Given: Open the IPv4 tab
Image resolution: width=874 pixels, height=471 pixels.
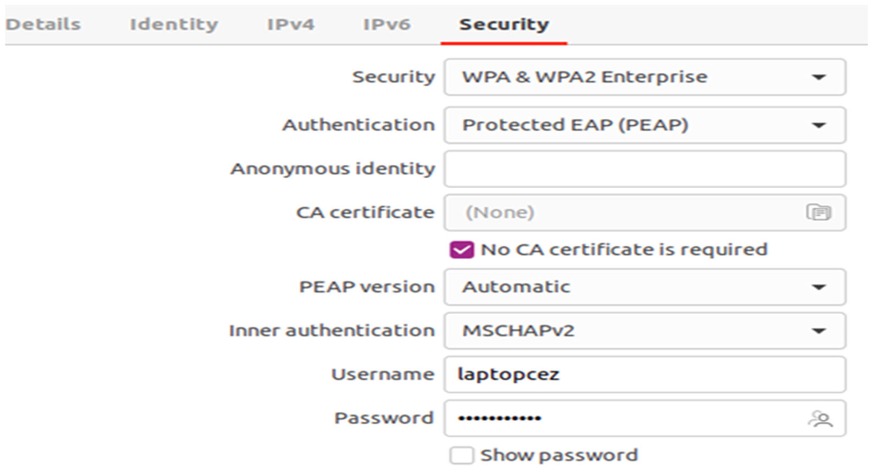Looking at the screenshot, I should coord(291,24).
